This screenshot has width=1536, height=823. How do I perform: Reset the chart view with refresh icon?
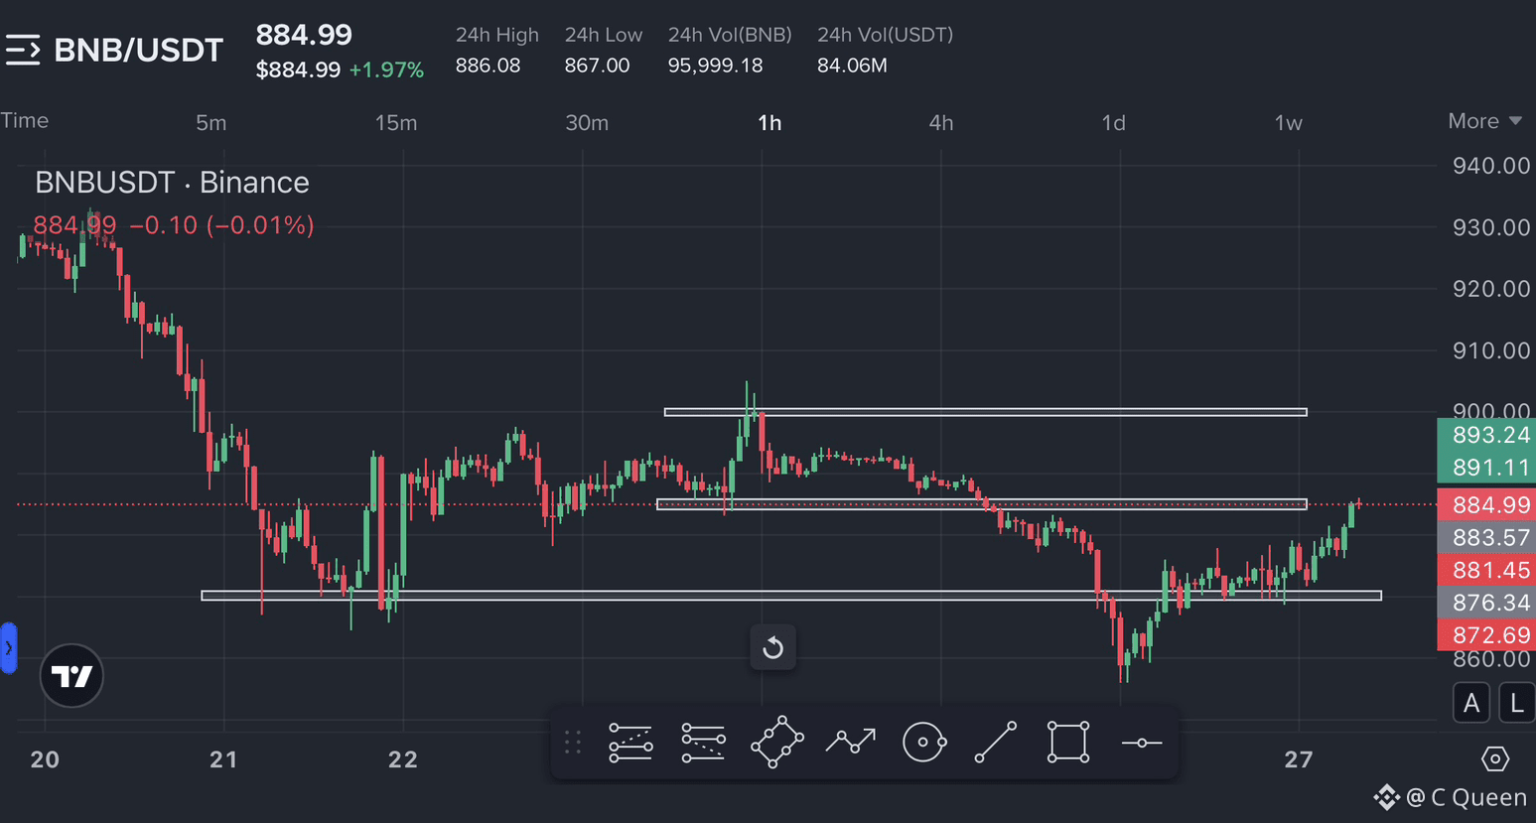pos(772,647)
